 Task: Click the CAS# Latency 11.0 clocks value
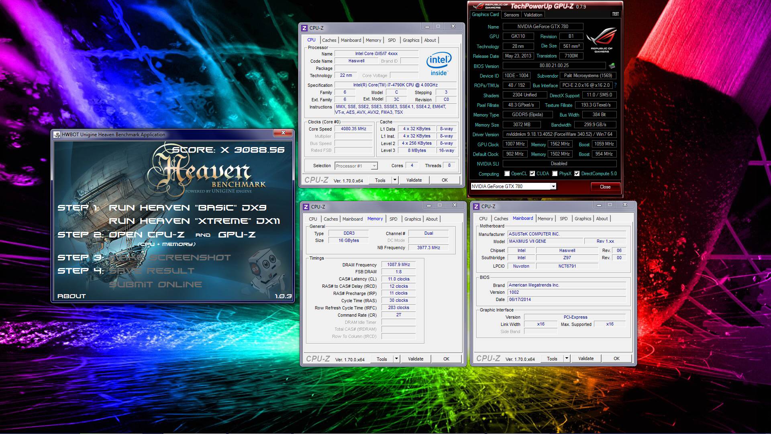coord(398,279)
